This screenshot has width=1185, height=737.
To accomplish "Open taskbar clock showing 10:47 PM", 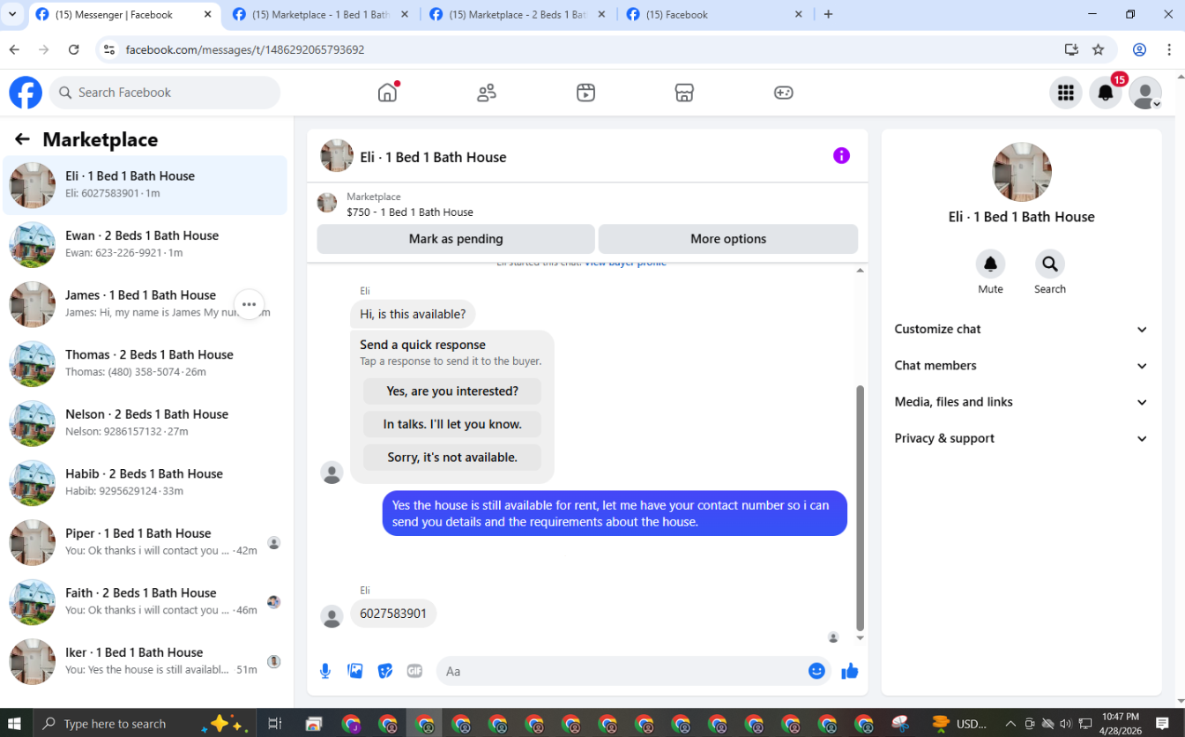I will (1120, 723).
